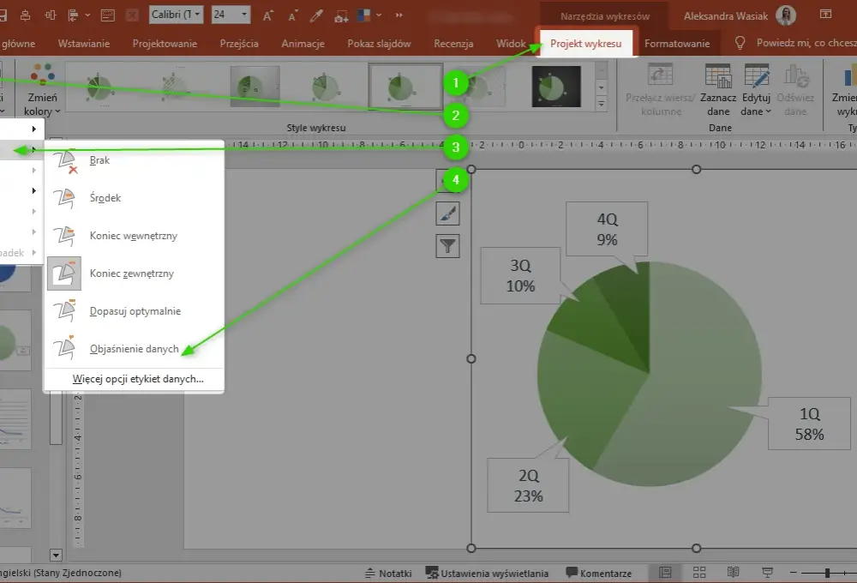Switch to the Przejścia tab
857x583 pixels.
(239, 43)
